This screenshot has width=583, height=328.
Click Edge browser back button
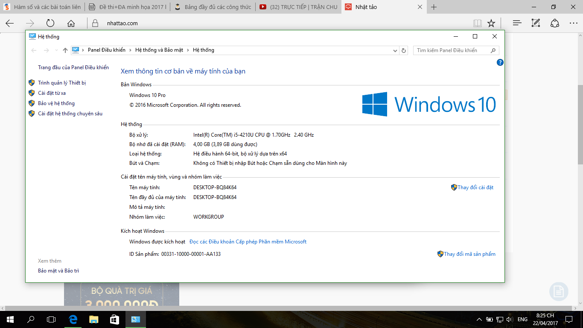point(9,23)
